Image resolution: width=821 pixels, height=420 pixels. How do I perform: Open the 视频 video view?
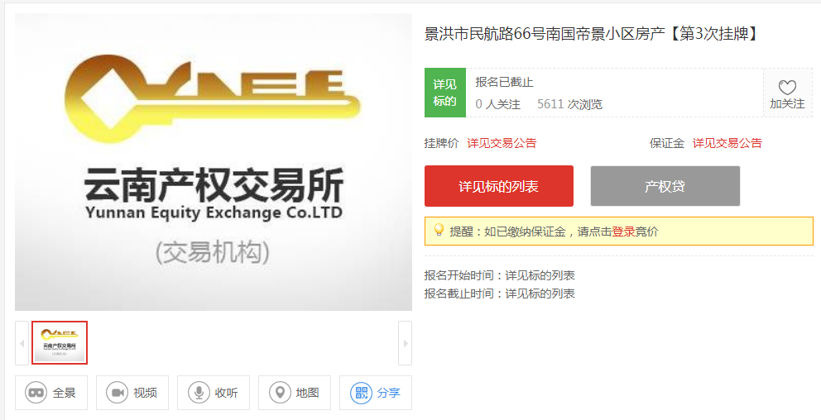pos(132,392)
